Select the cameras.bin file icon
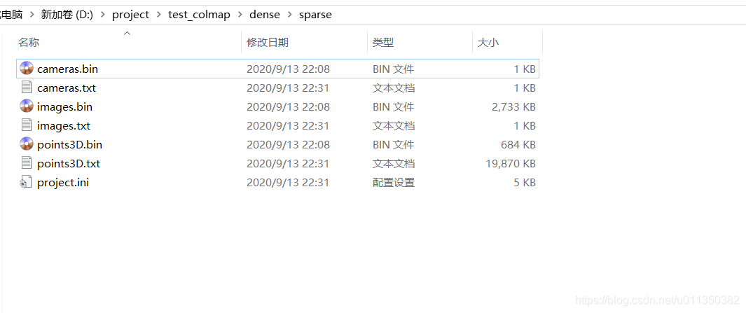The height and width of the screenshot is (313, 746). tap(27, 69)
